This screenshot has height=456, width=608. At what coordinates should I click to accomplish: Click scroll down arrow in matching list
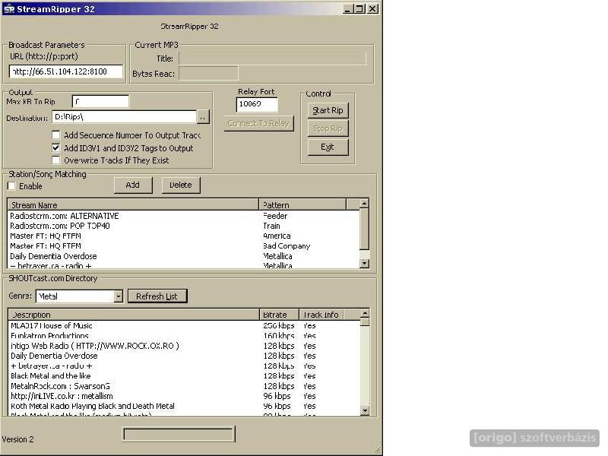click(364, 263)
